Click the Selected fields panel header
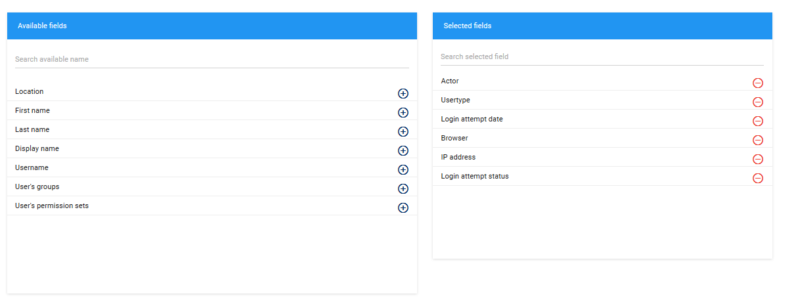 coord(602,26)
